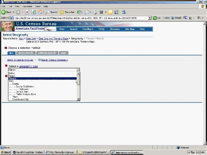The height and width of the screenshot is (155, 207).
Task: Click the geographic type hyperlink
Action: 28,66
